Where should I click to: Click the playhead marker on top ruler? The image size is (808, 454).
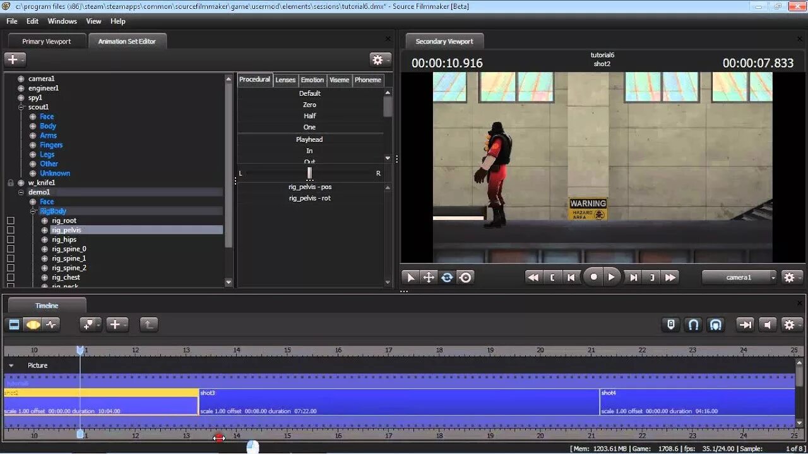click(x=80, y=350)
